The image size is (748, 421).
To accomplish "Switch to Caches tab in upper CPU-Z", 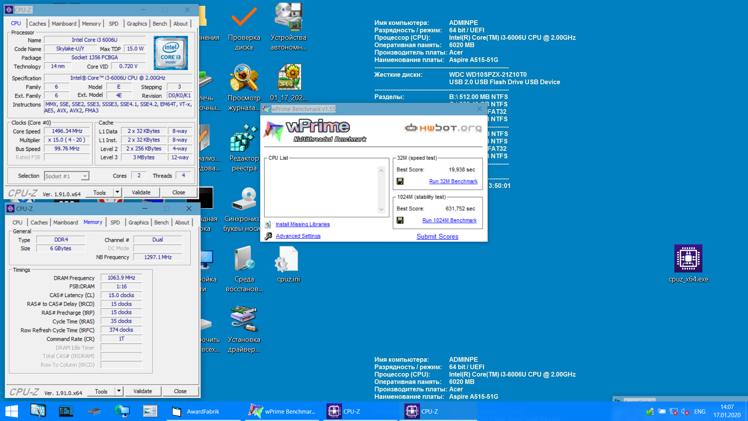I will (x=37, y=24).
